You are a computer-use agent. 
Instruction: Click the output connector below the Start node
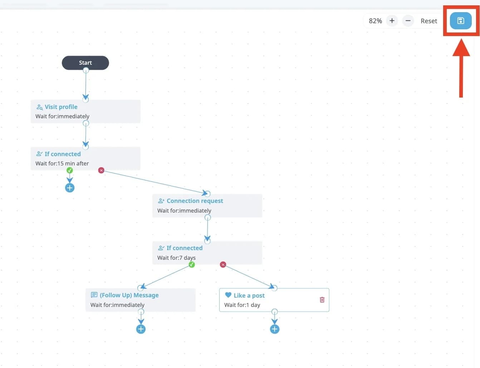click(x=86, y=70)
